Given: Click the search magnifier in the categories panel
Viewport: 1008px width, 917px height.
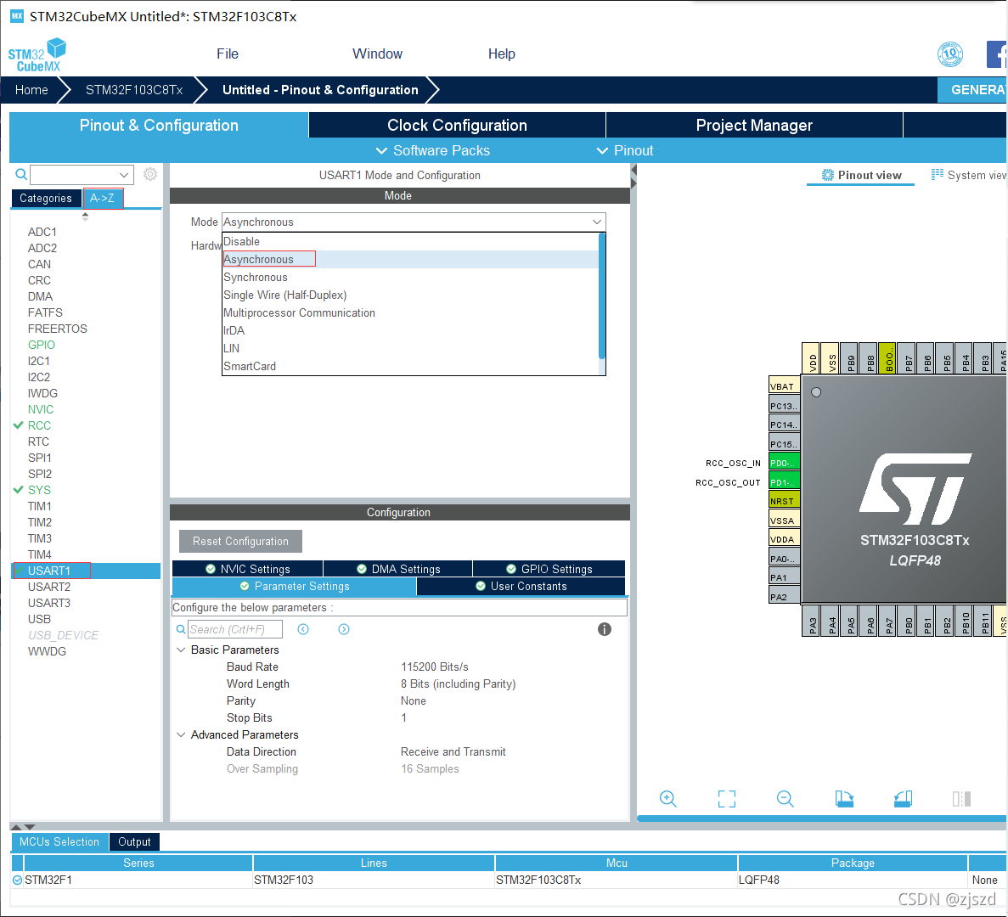Looking at the screenshot, I should click(x=20, y=174).
